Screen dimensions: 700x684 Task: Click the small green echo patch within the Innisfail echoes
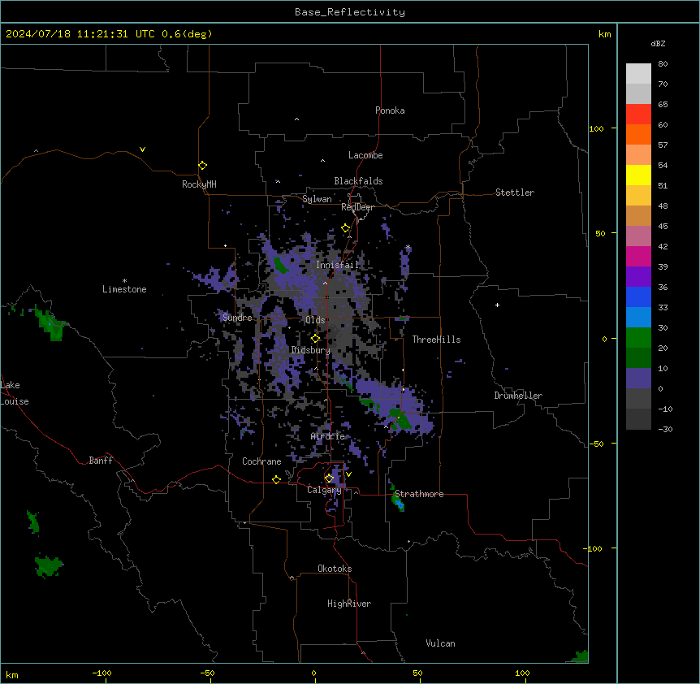click(280, 265)
